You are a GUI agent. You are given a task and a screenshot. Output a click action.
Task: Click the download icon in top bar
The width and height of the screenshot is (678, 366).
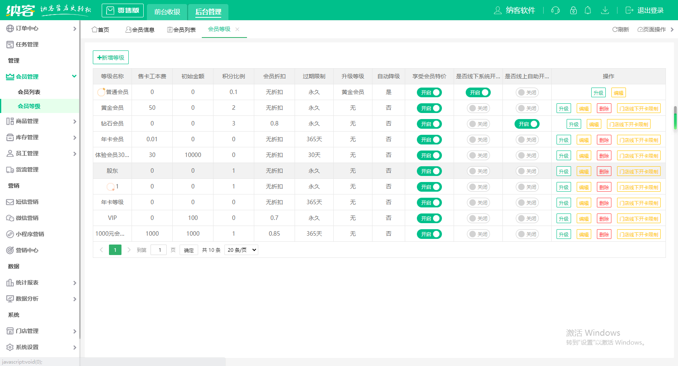tap(605, 10)
